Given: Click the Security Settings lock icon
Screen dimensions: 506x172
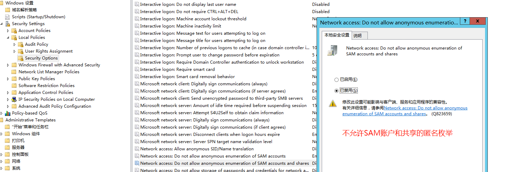Looking at the screenshot, I should click(x=8, y=24).
